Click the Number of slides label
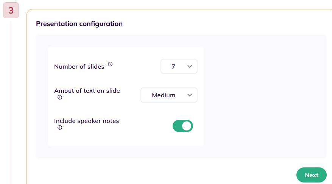 79,67
